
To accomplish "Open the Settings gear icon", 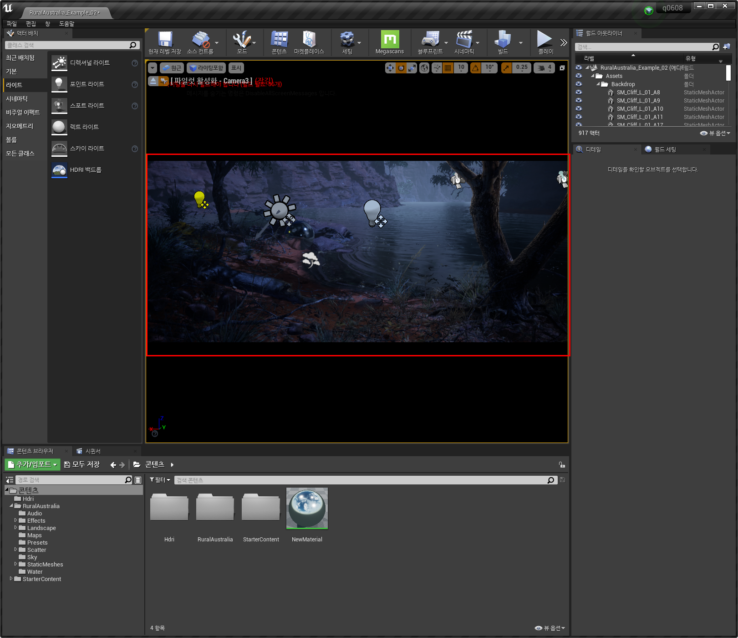I will coord(347,40).
